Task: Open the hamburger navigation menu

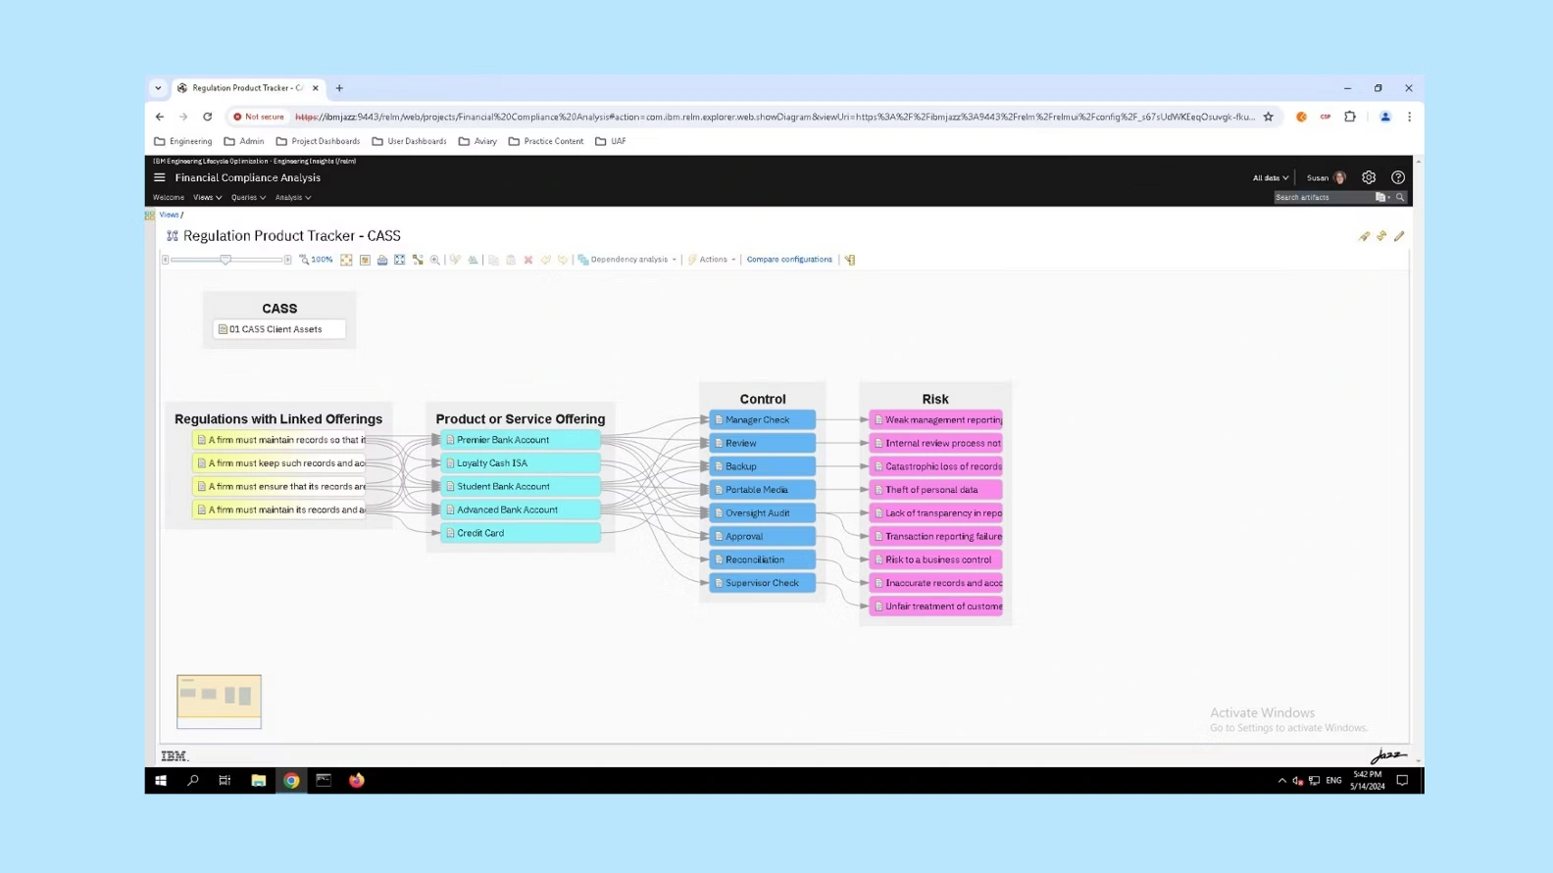Action: (x=160, y=177)
